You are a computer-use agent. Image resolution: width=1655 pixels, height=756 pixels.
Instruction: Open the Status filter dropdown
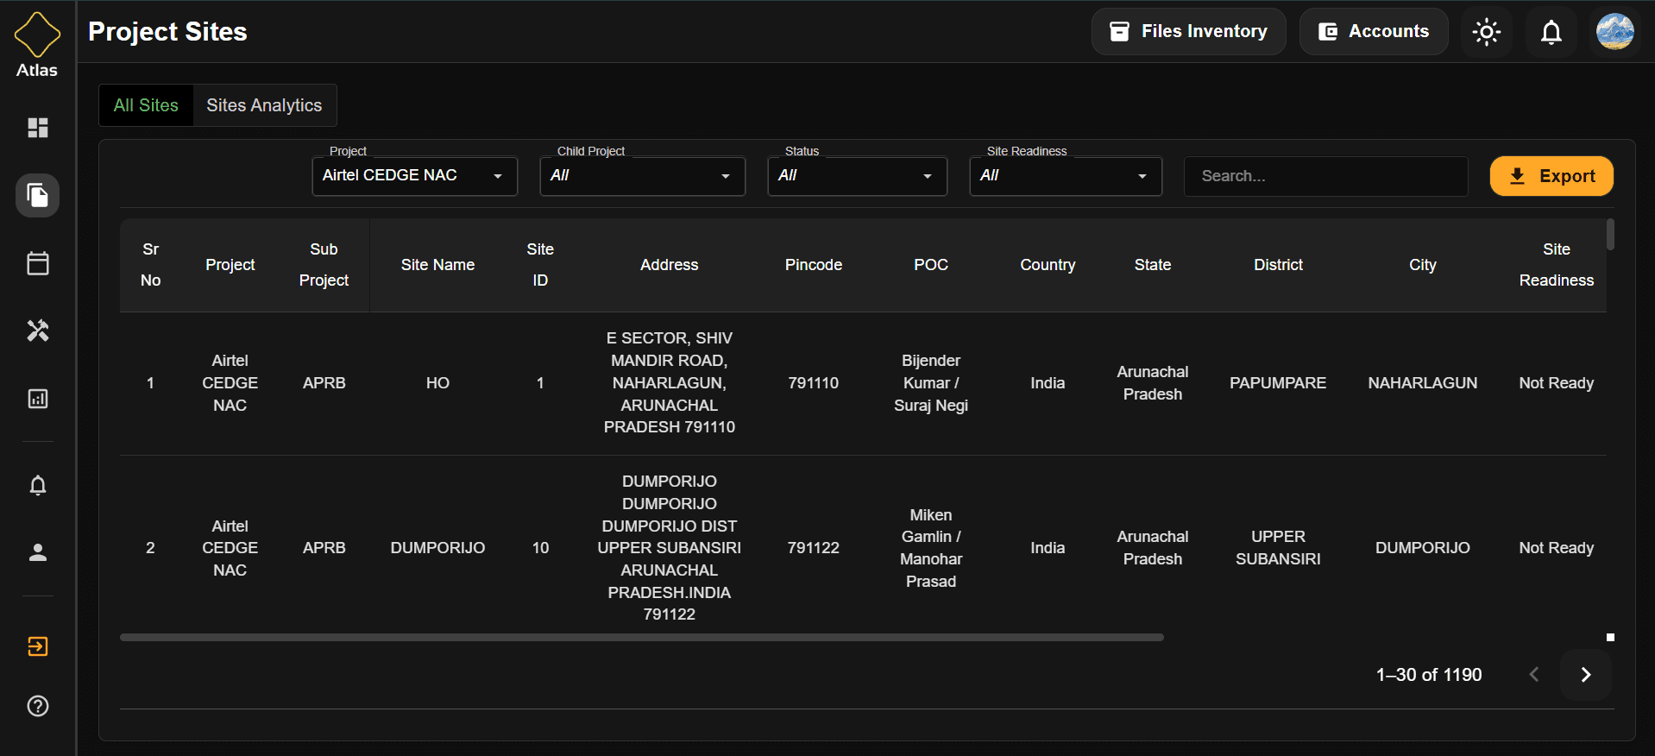coord(857,175)
